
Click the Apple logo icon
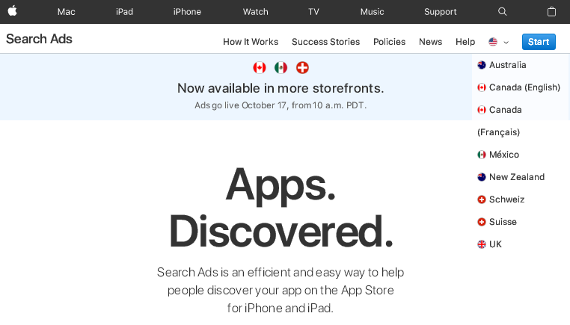pos(13,11)
